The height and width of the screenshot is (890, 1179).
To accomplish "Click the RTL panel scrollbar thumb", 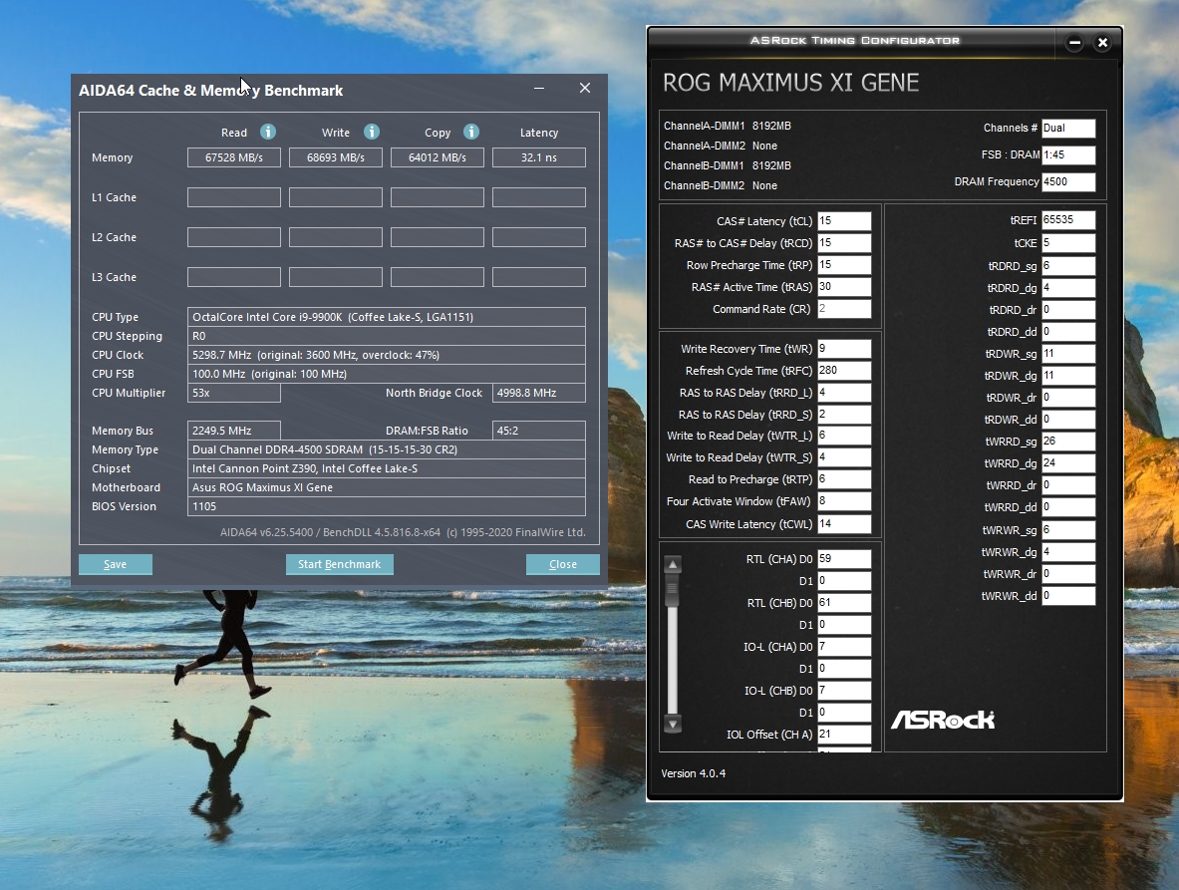I will (673, 590).
